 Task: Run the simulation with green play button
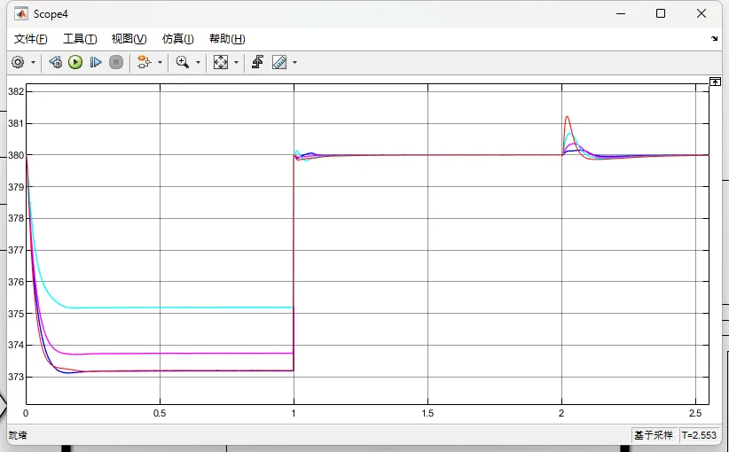tap(75, 62)
